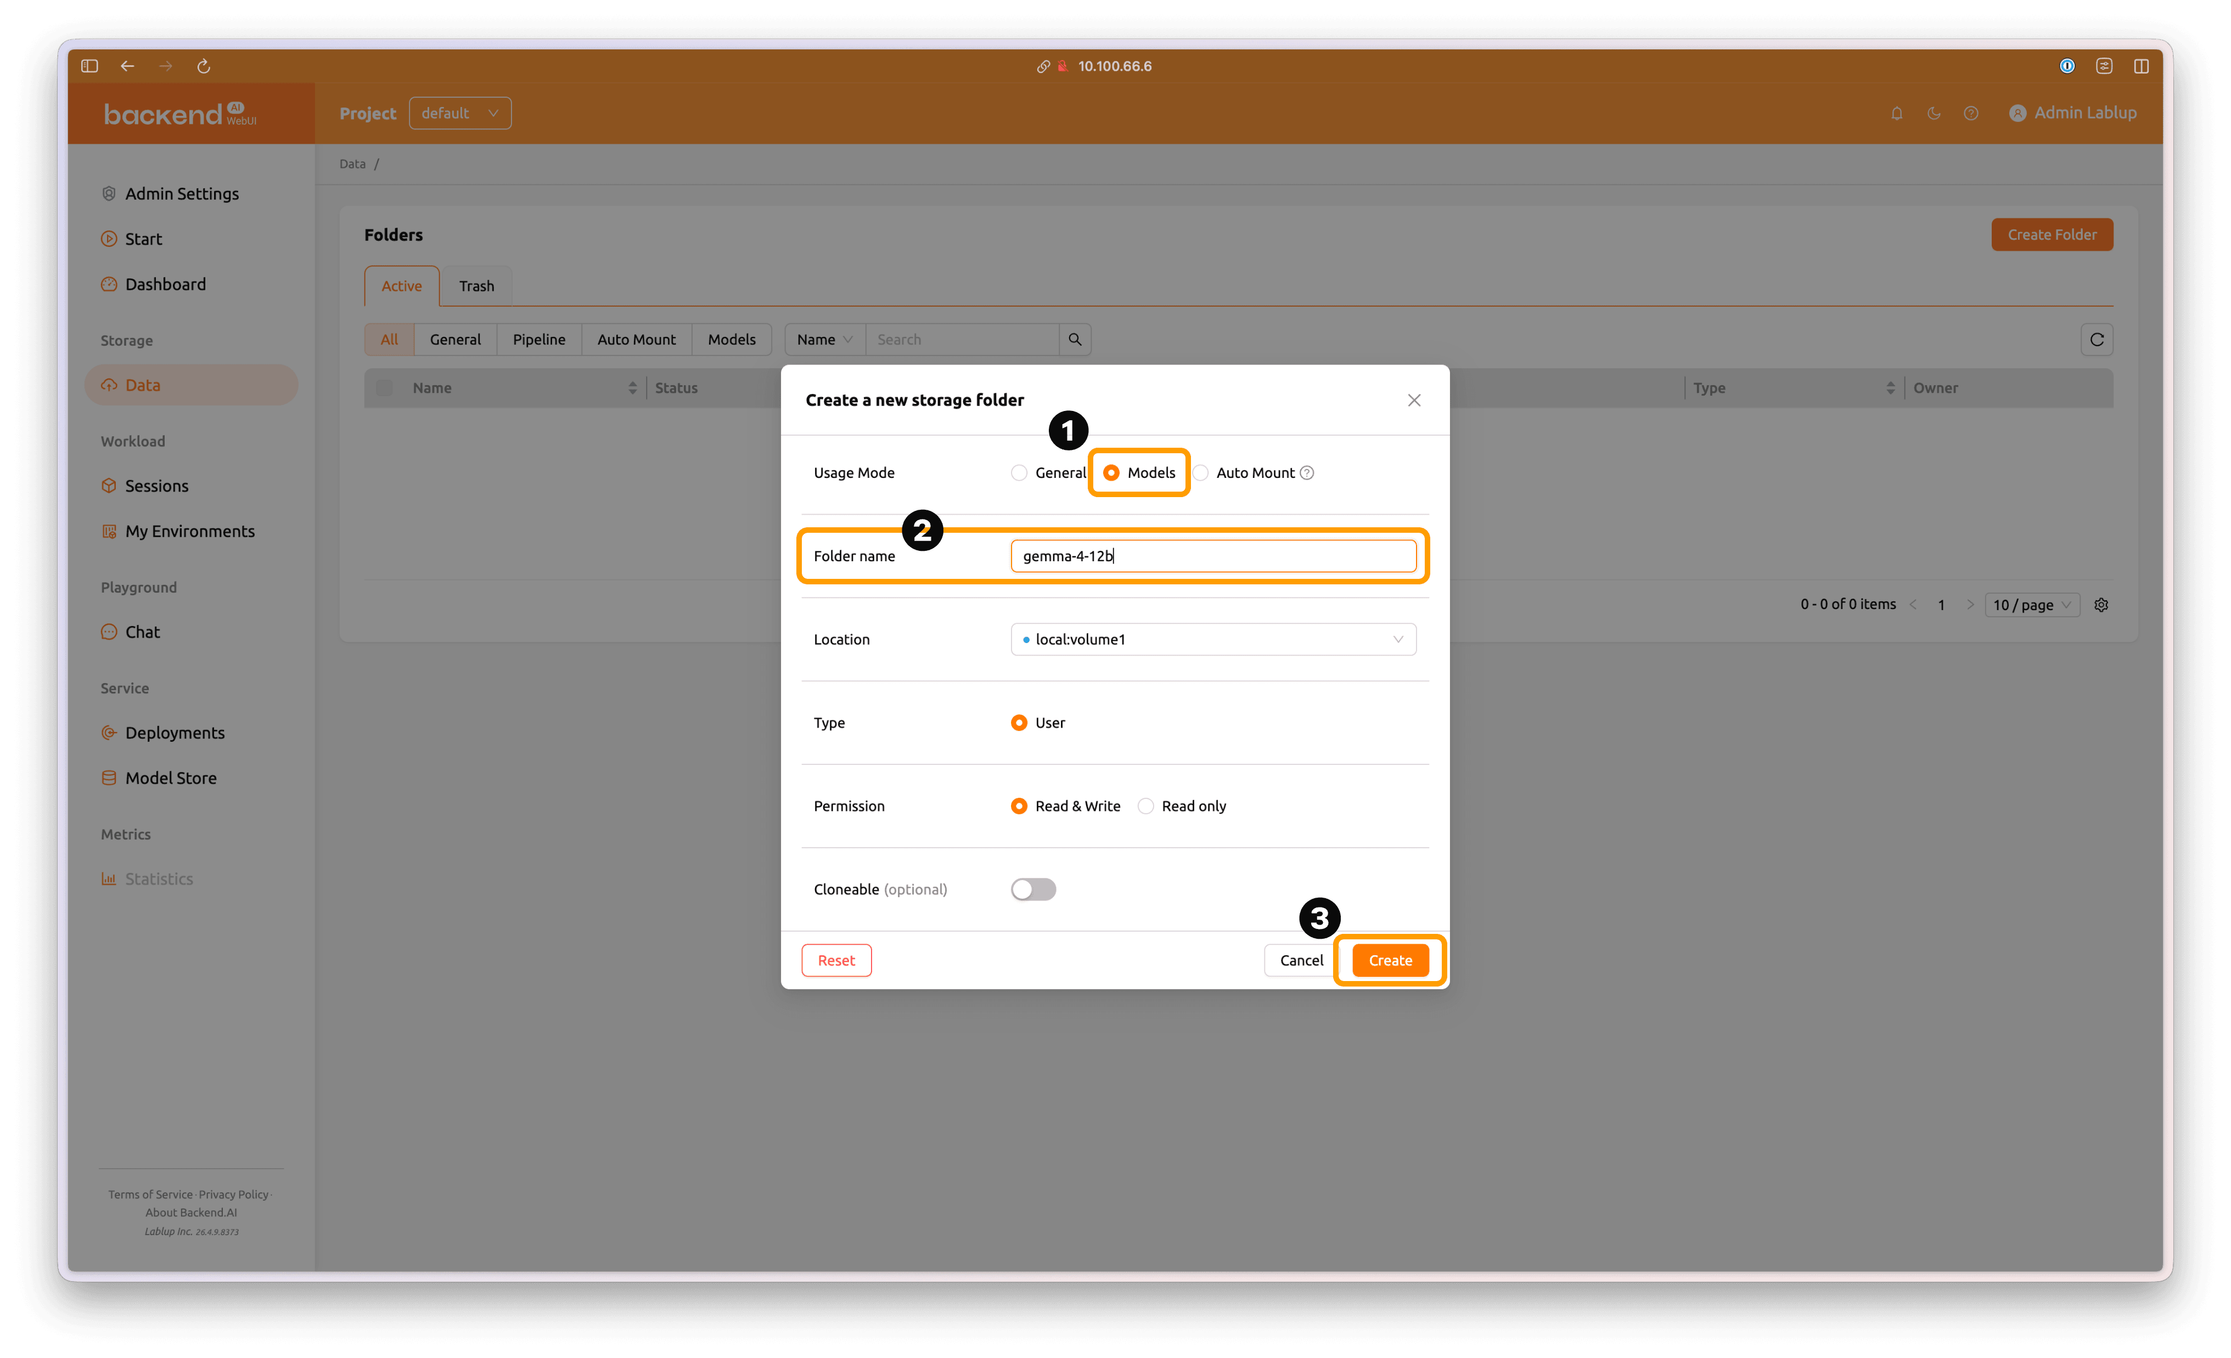Open the Location local:volume1 dropdown
Screen dimensions: 2231x1358
(1213, 639)
